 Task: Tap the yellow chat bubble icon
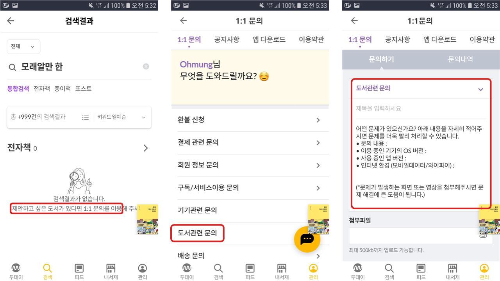tap(307, 239)
